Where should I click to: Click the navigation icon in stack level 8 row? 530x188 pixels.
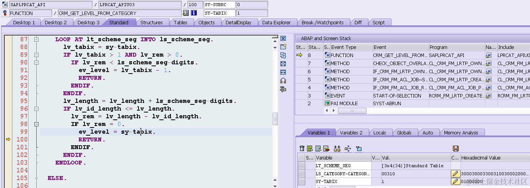488,55
